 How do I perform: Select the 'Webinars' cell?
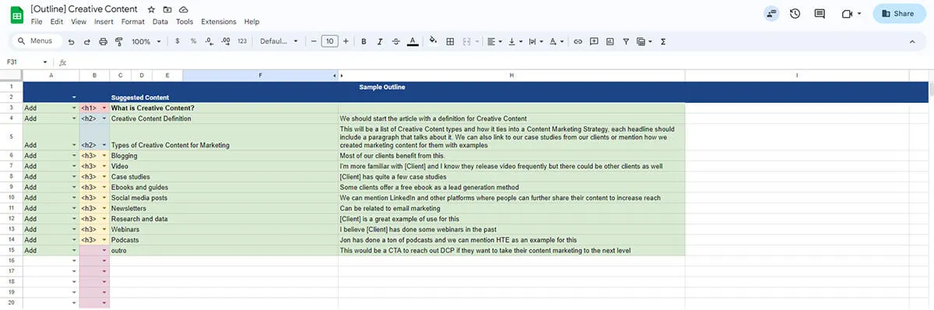tap(224, 230)
